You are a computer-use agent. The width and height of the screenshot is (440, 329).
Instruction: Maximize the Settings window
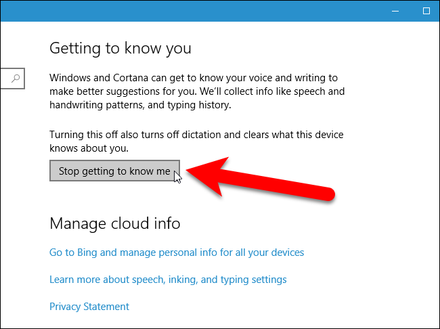coord(426,11)
